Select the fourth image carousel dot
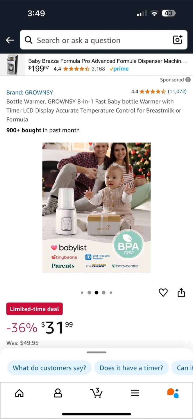Viewport: 193px width, 419px height. coord(103,293)
